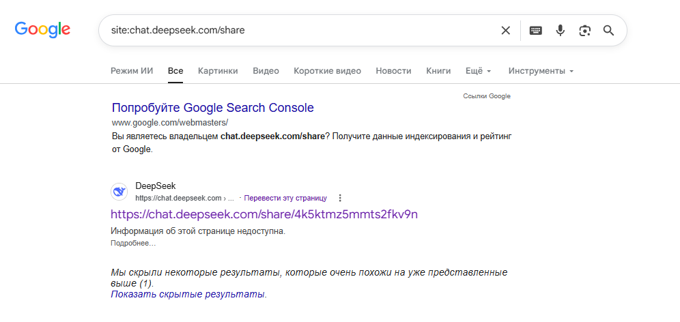This screenshot has width=680, height=322.
Task: Focus the search input field
Action: [299, 30]
